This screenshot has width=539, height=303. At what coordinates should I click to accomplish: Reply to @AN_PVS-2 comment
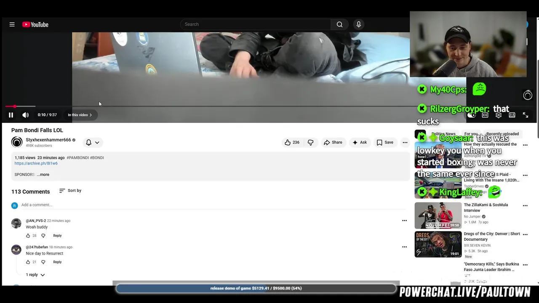pos(57,236)
